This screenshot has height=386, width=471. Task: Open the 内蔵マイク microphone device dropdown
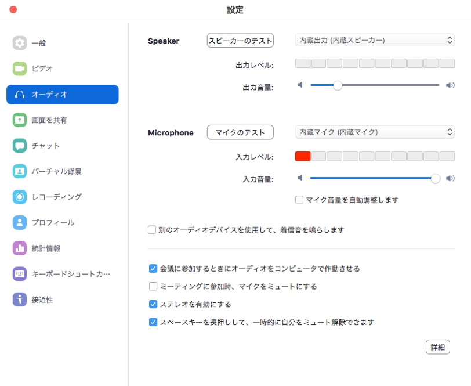pos(375,132)
